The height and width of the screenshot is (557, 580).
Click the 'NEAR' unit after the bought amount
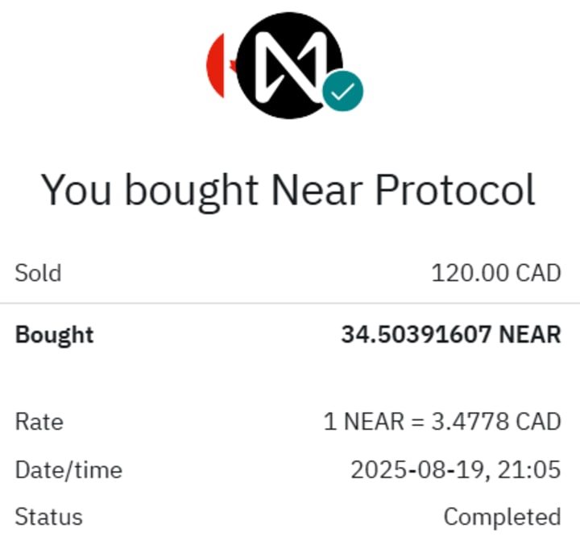click(529, 334)
